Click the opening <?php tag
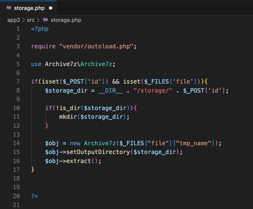Viewport: 253px width, 209px height. 40,29
